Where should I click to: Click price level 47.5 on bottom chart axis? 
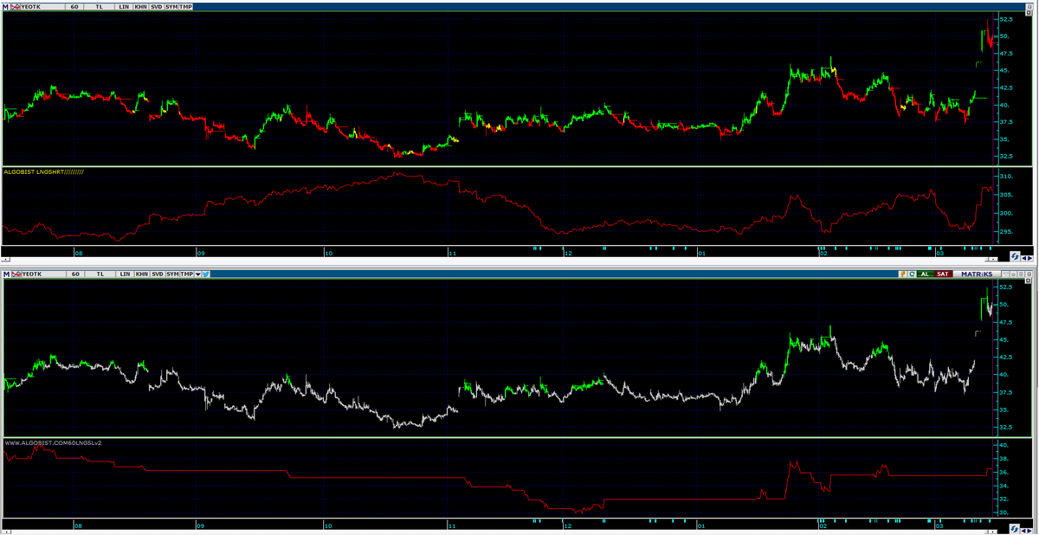(x=1005, y=322)
